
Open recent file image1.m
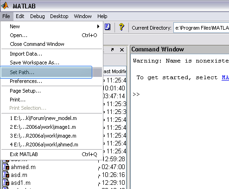click(51, 127)
